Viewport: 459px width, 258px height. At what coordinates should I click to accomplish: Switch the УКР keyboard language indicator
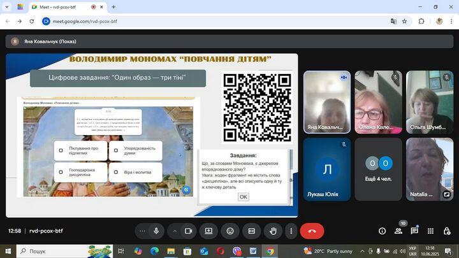click(412, 251)
